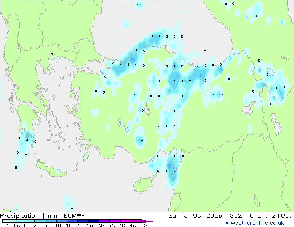
Task: Click the purple arrow tip above 50 mm
Action: pyautogui.click(x=147, y=221)
